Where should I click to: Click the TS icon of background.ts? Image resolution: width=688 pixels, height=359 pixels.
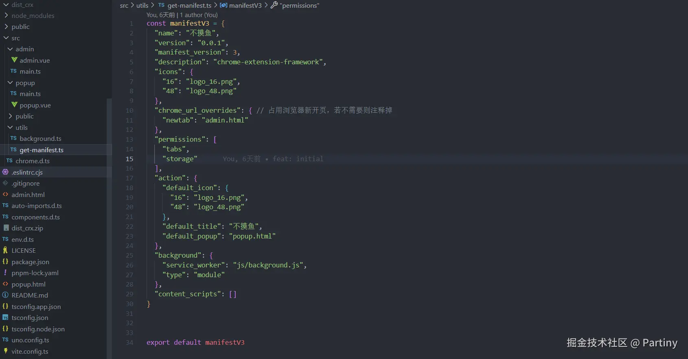pyautogui.click(x=13, y=138)
